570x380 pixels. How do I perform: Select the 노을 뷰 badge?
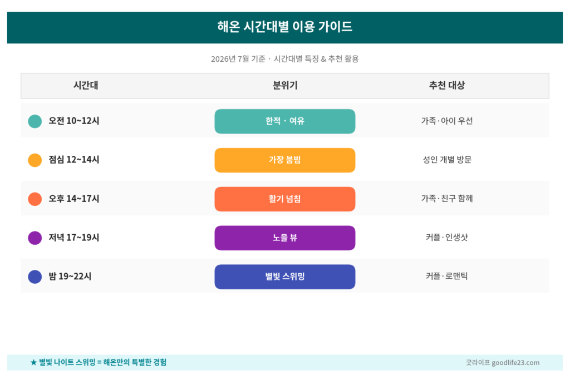tap(284, 238)
